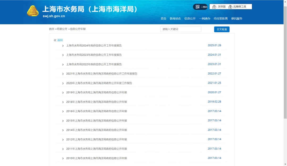The image size is (287, 166).
Task: Click the arrow beside the 2022年 report
Action: (x=63, y=64)
